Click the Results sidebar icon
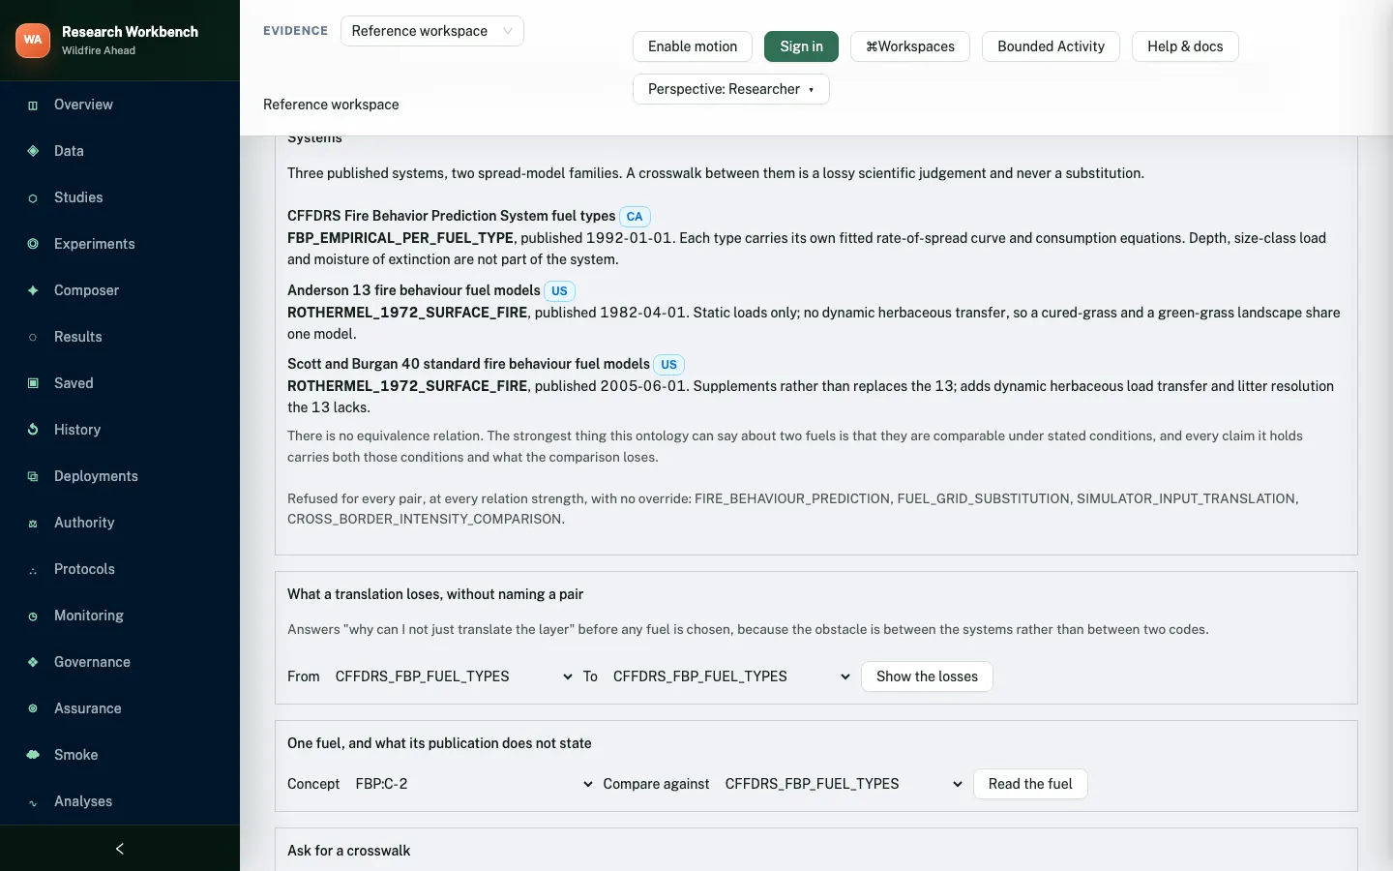This screenshot has height=871, width=1393. [33, 337]
